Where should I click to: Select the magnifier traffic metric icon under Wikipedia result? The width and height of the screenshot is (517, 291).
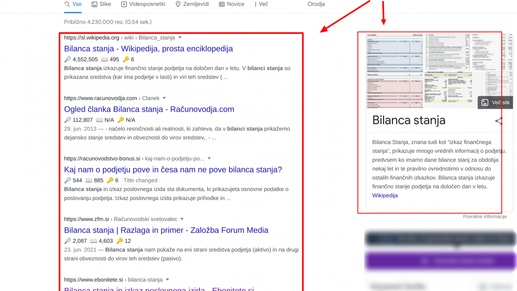pyautogui.click(x=68, y=59)
